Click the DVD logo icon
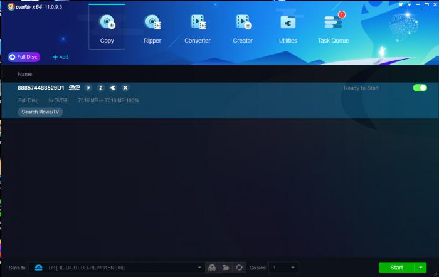 pos(75,88)
